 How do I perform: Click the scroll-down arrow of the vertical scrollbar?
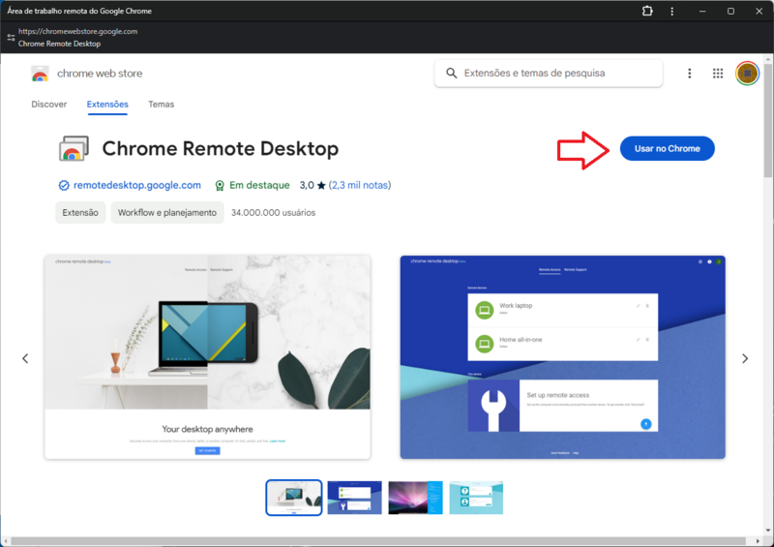point(767,531)
